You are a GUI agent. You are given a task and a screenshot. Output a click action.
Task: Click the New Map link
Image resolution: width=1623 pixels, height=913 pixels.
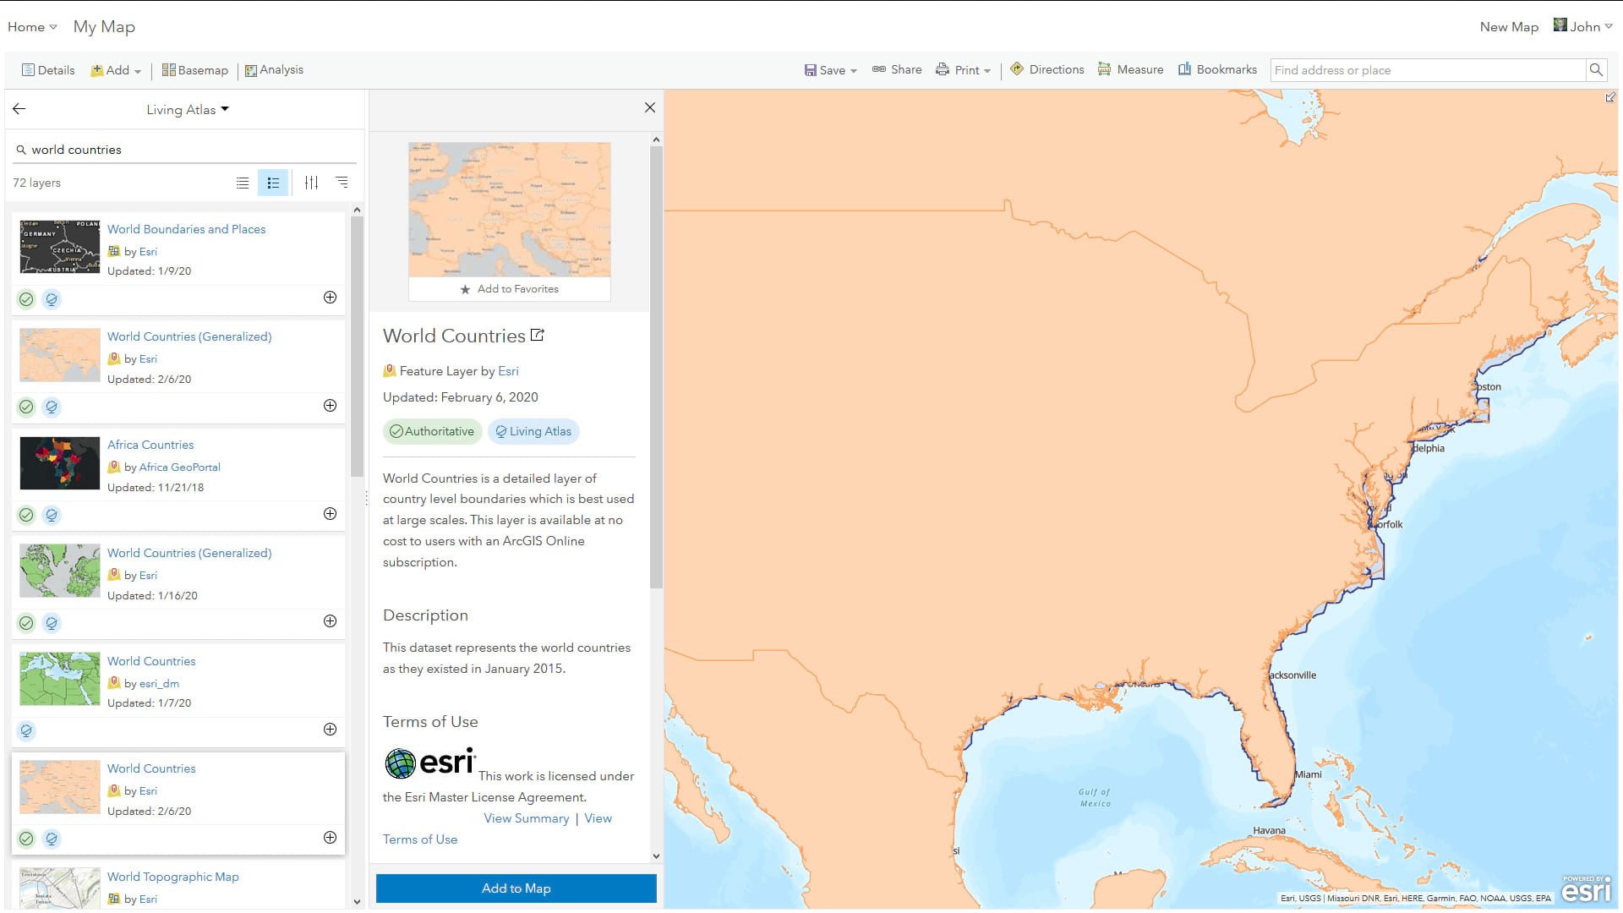tap(1509, 27)
